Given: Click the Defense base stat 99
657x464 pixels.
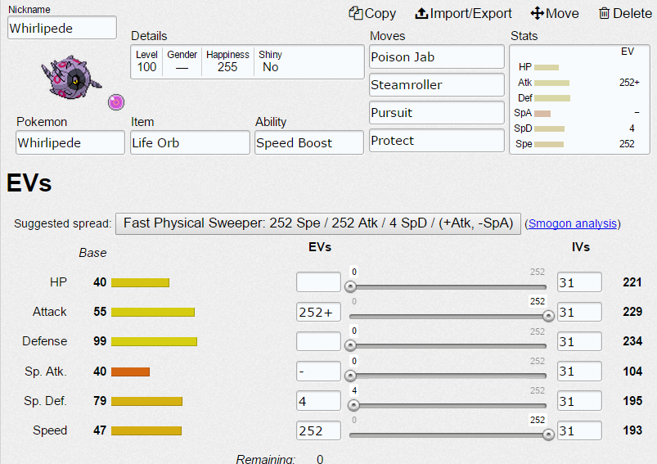Looking at the screenshot, I should click(100, 341).
